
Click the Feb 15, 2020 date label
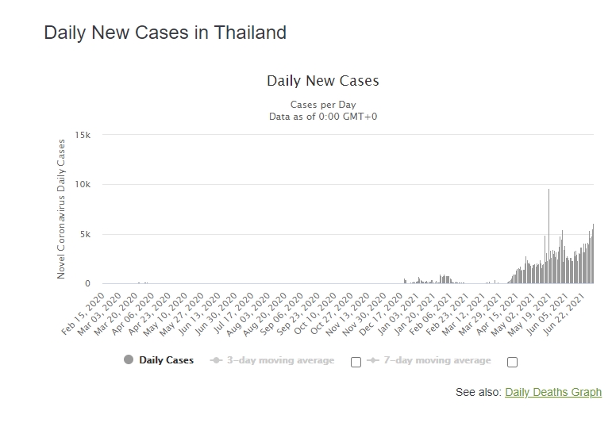pos(84,313)
